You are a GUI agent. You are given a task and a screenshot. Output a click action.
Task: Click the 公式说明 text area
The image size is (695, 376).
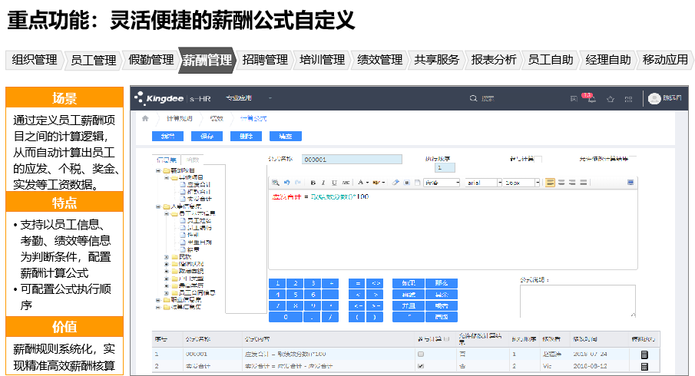[x=578, y=301]
